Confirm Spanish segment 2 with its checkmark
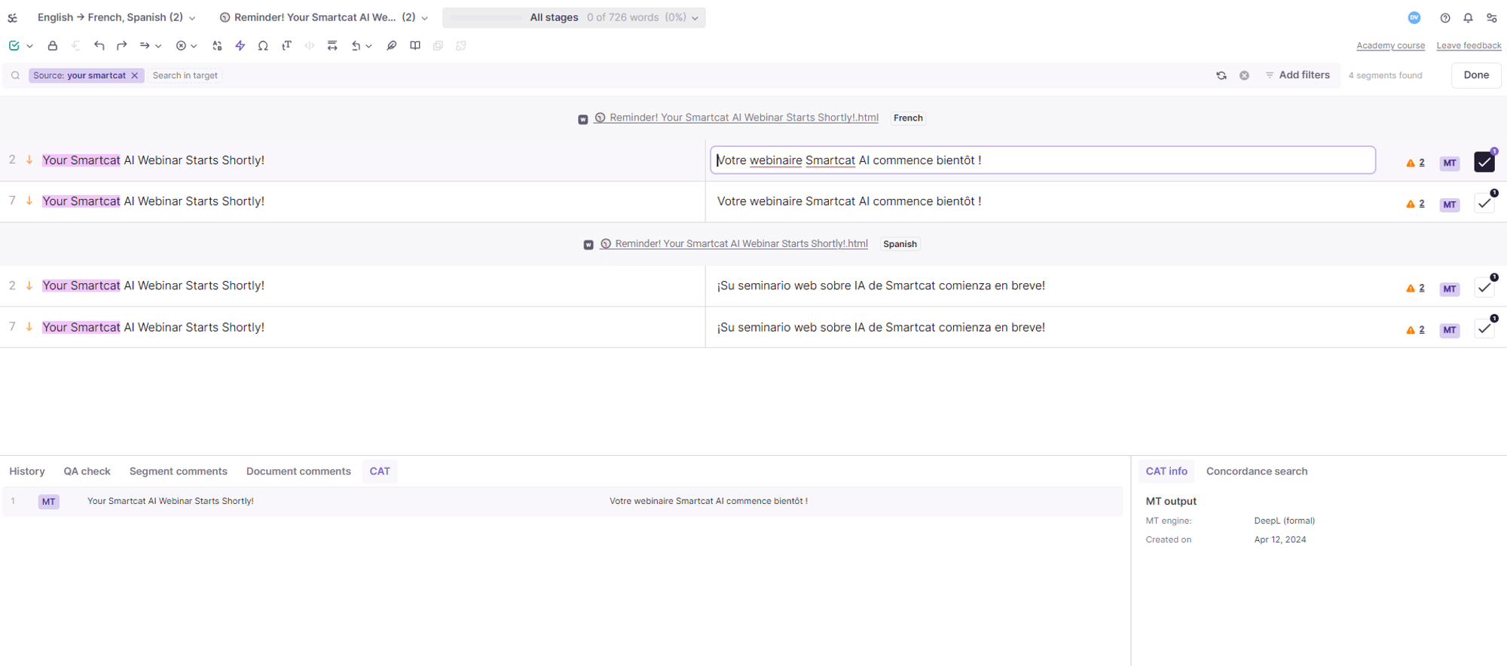1507x666 pixels. [1484, 288]
